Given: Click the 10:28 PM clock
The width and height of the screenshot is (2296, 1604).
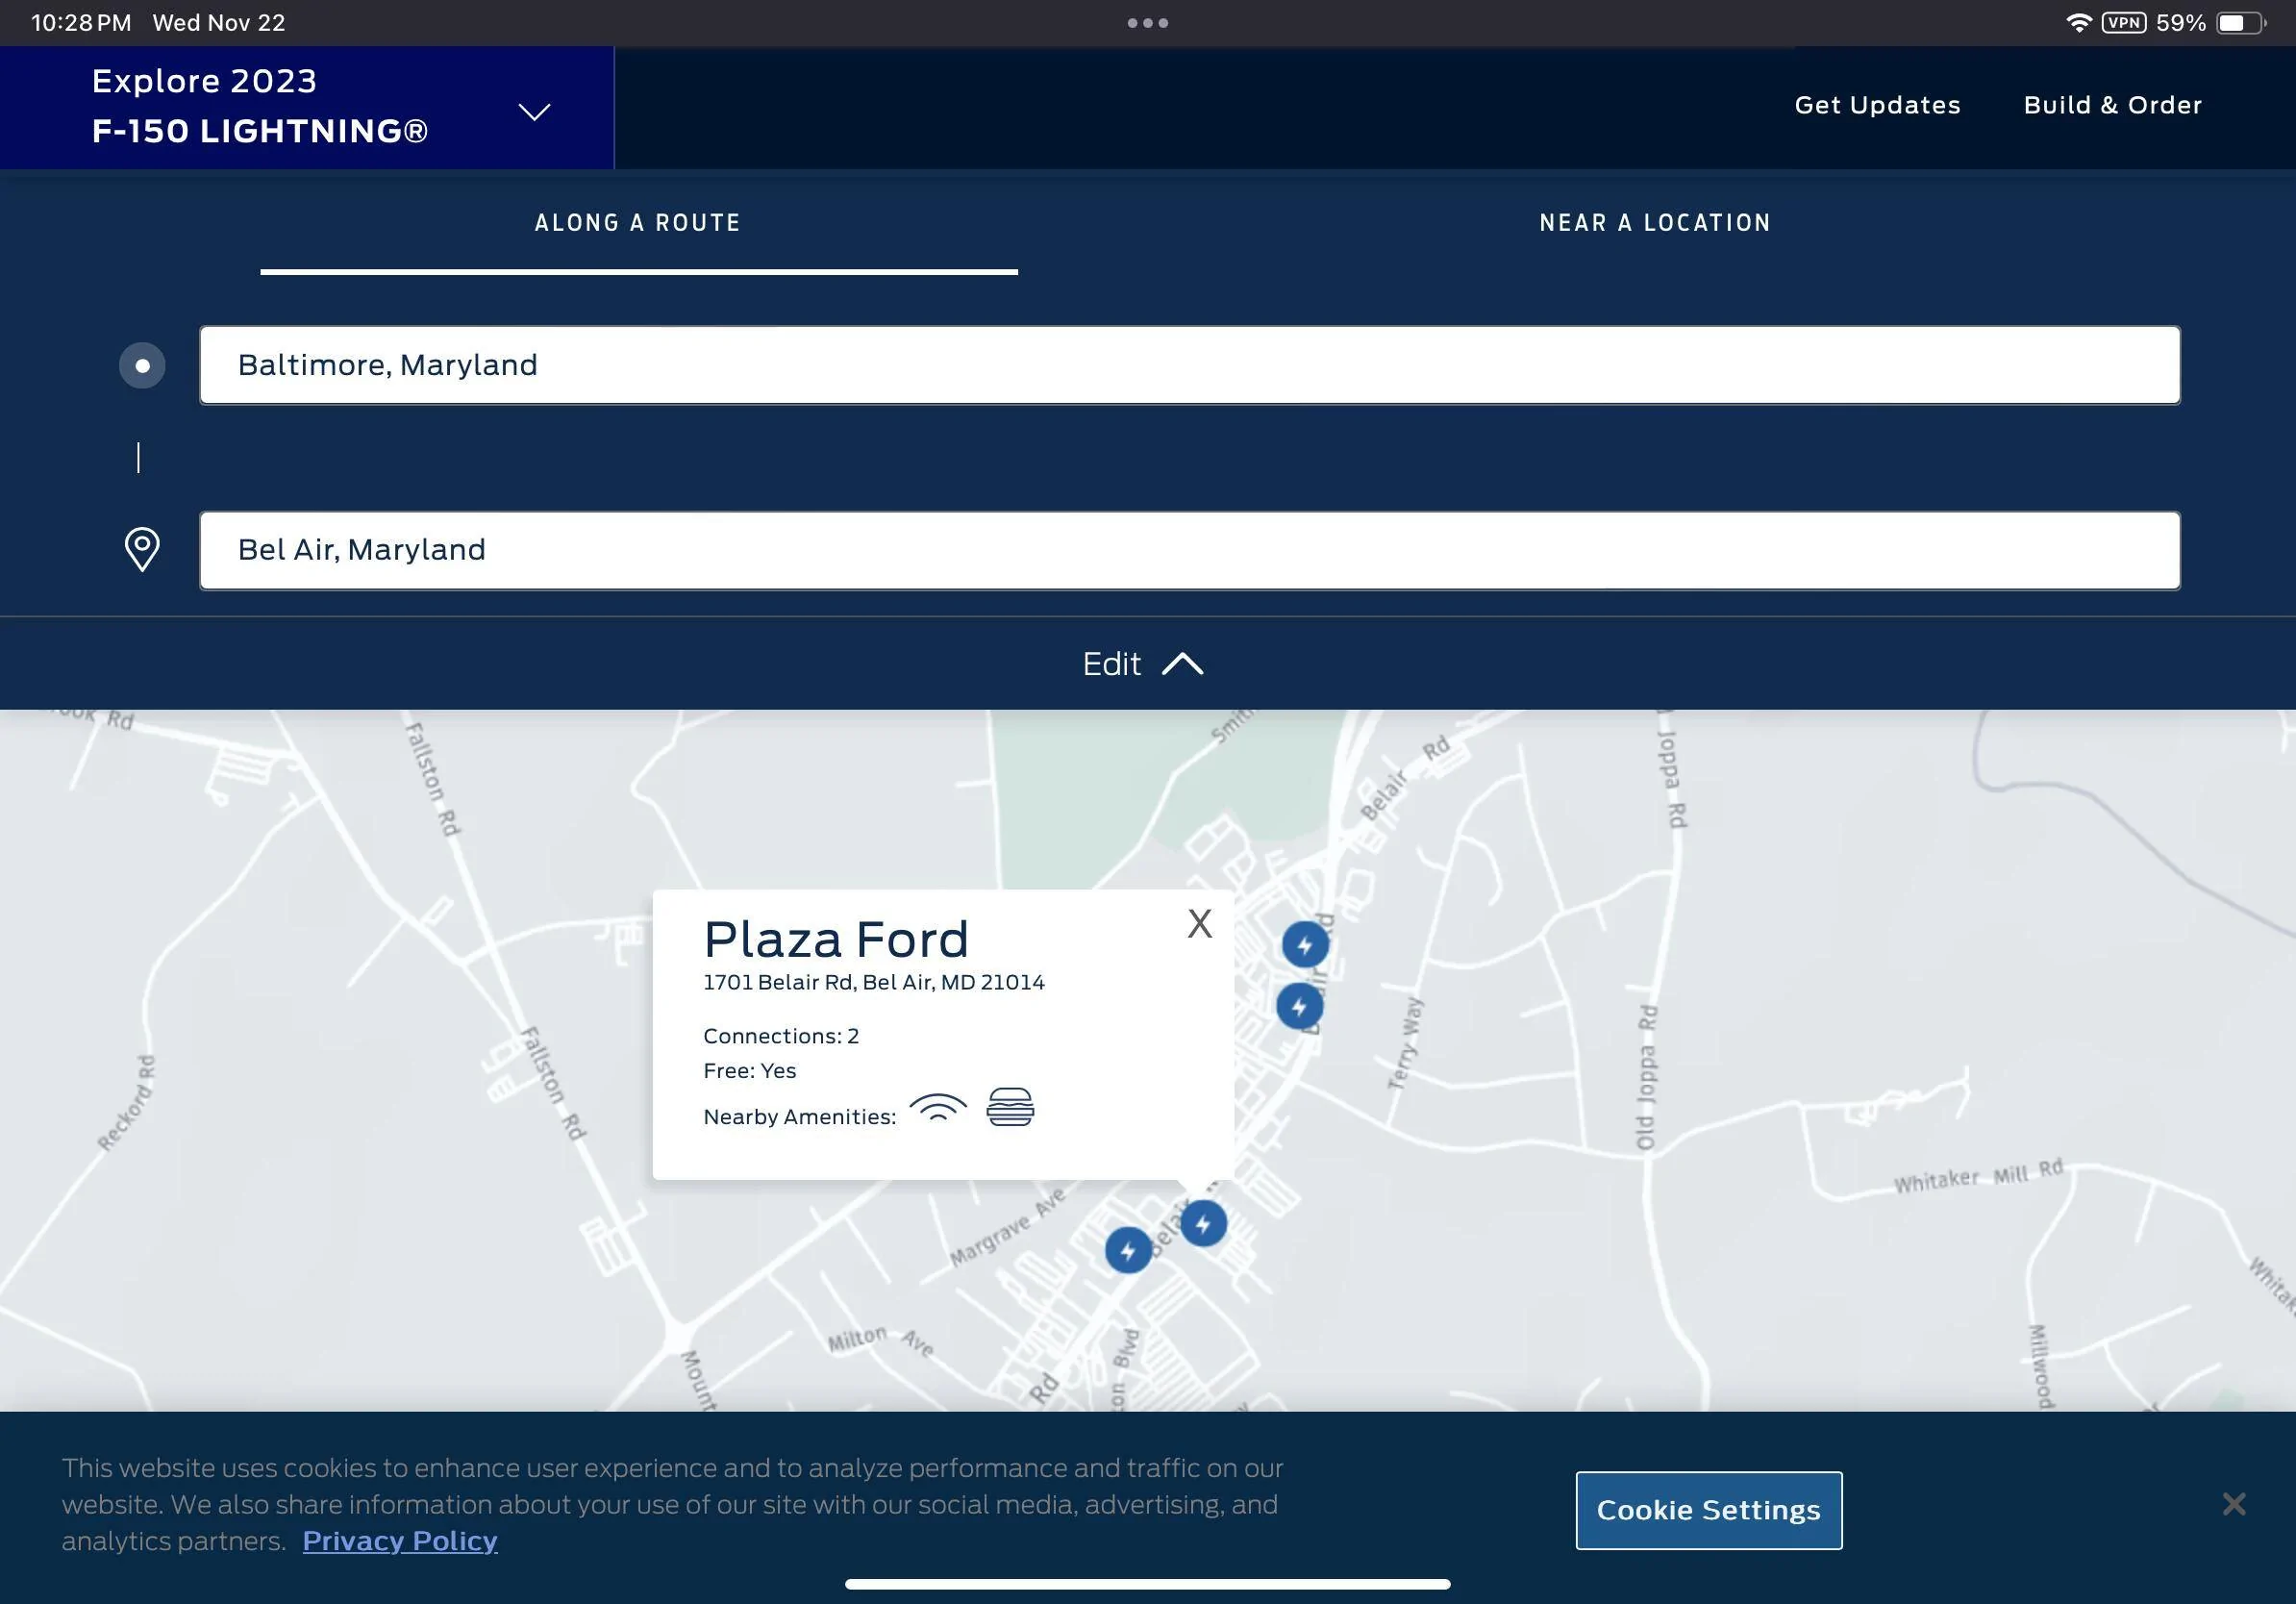Looking at the screenshot, I should click(x=81, y=22).
